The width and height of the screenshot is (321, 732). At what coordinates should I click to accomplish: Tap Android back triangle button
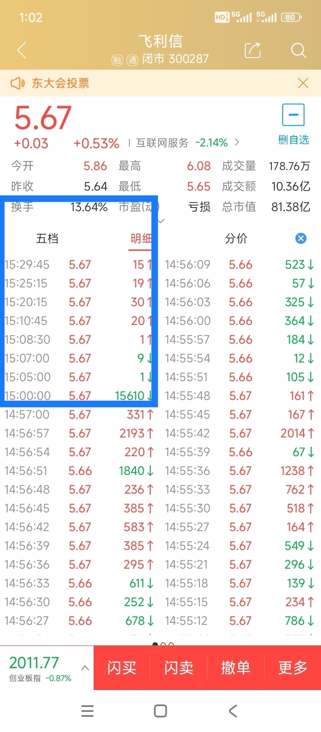(233, 711)
